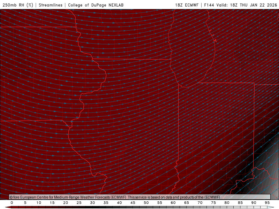Click the "18Z ECMWF" model run label

coord(187,5)
